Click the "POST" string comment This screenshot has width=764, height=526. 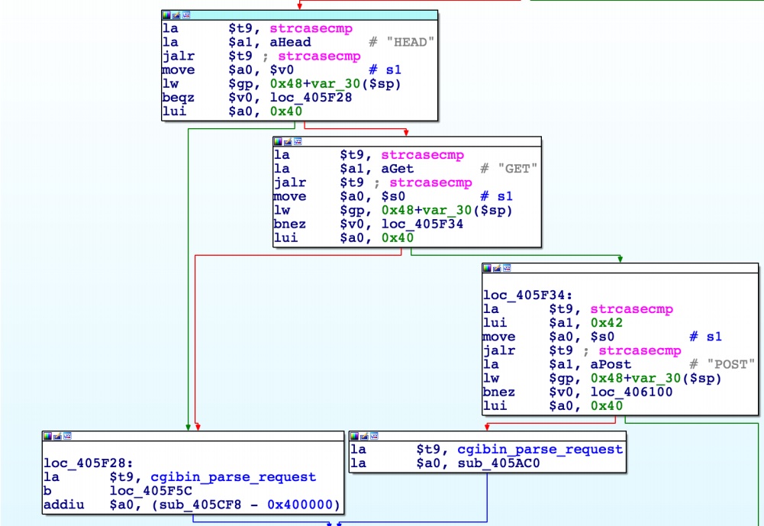[x=730, y=365]
